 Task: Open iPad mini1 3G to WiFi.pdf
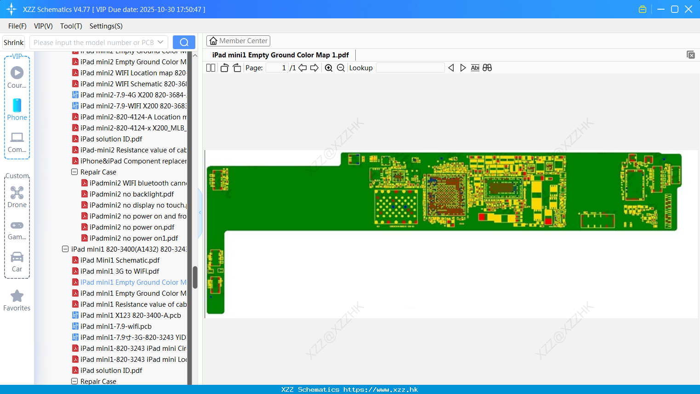116,271
